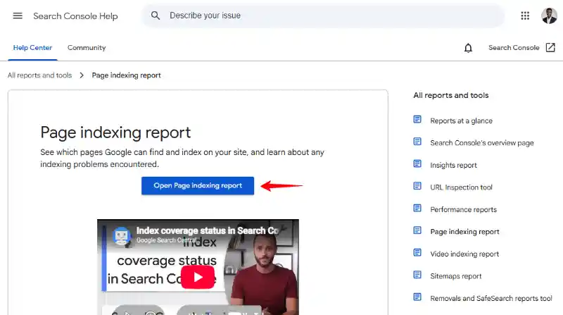Open the Video indexing report article
Image resolution: width=563 pixels, height=315 pixels.
pos(464,254)
